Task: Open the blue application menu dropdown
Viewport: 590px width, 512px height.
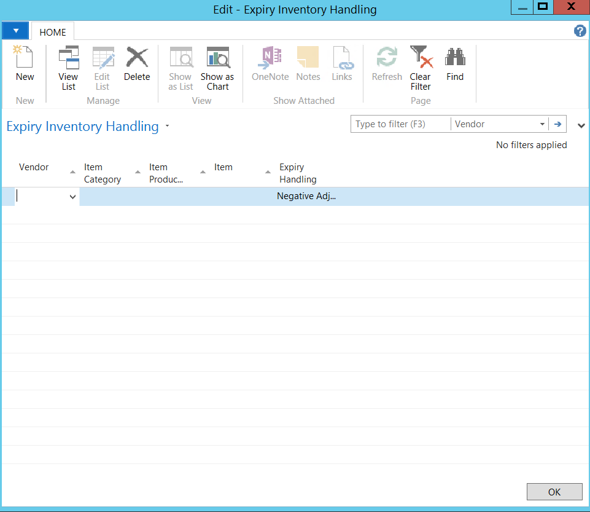Action: click(15, 31)
